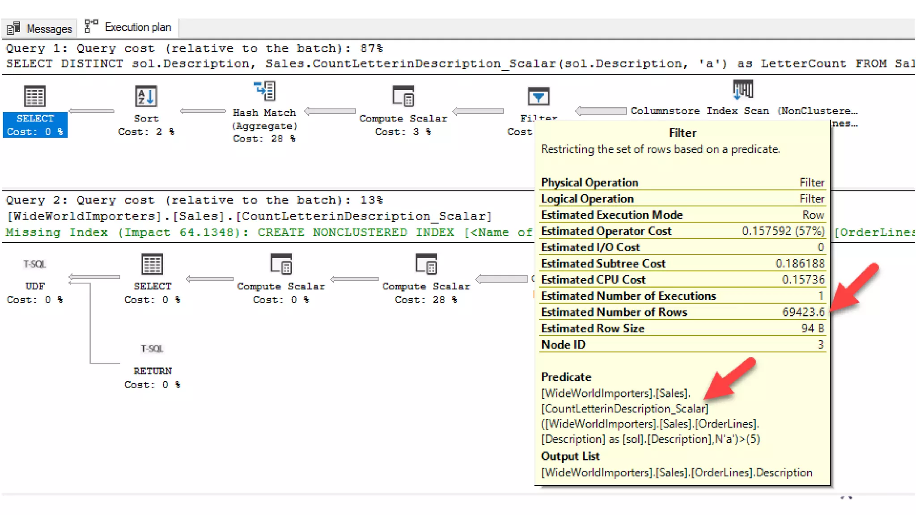Screen dimensions: 916x515
Task: Click the Columnstore Index Scan operator icon
Action: (743, 89)
